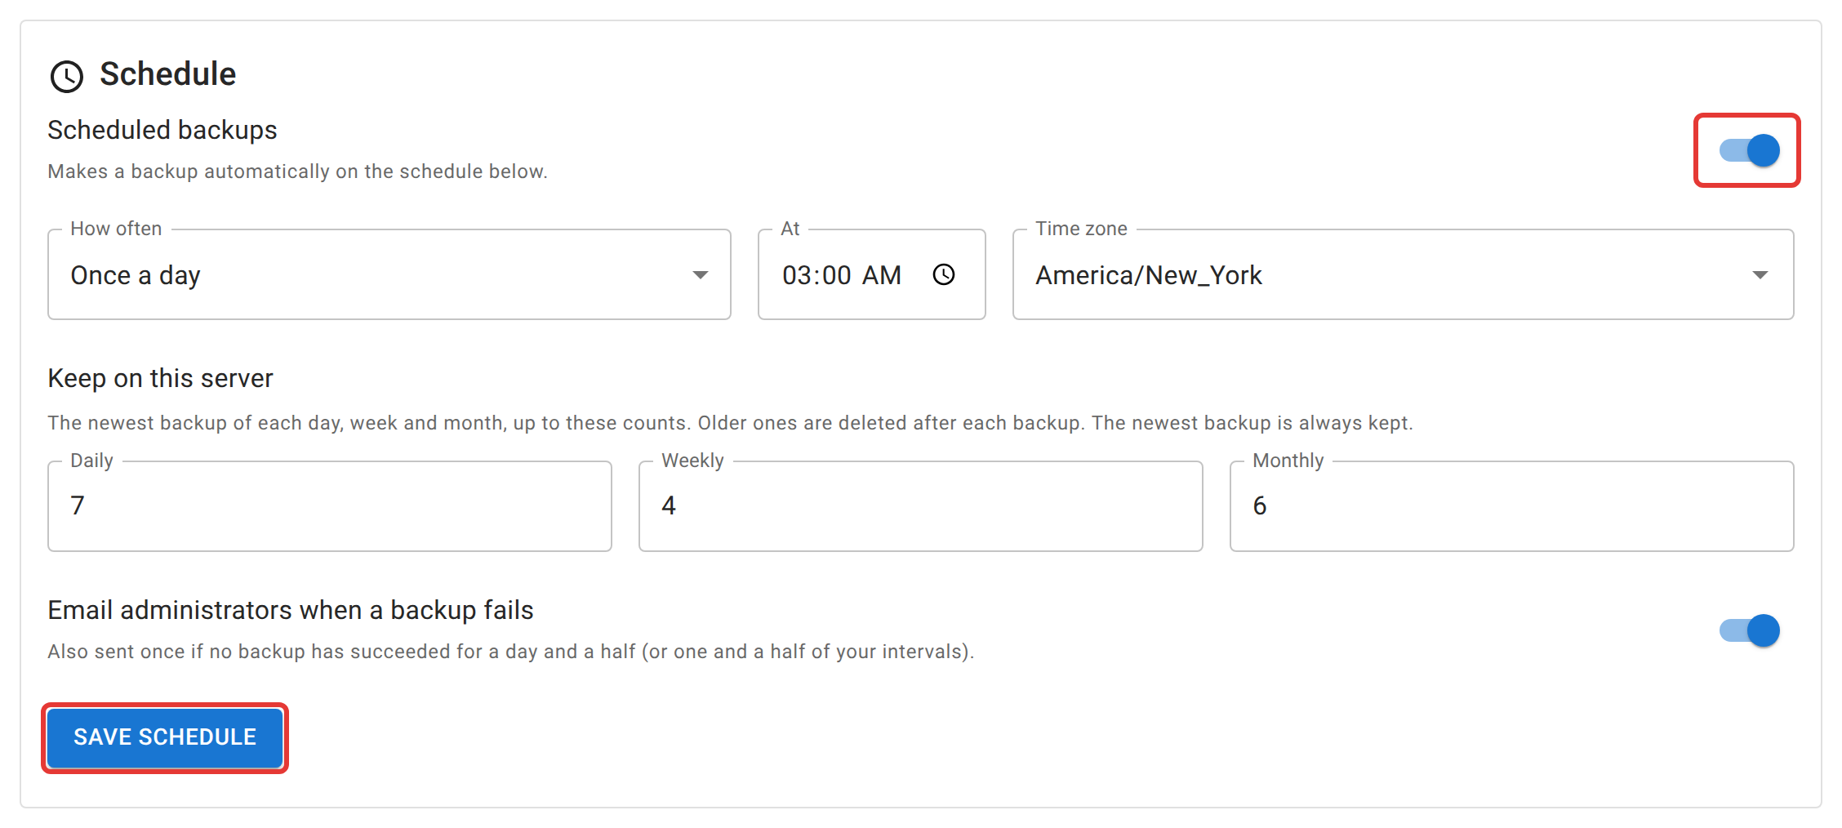Screen dimensions: 1842x828
Task: Select the Weekly retention count field
Action: pyautogui.click(x=921, y=506)
